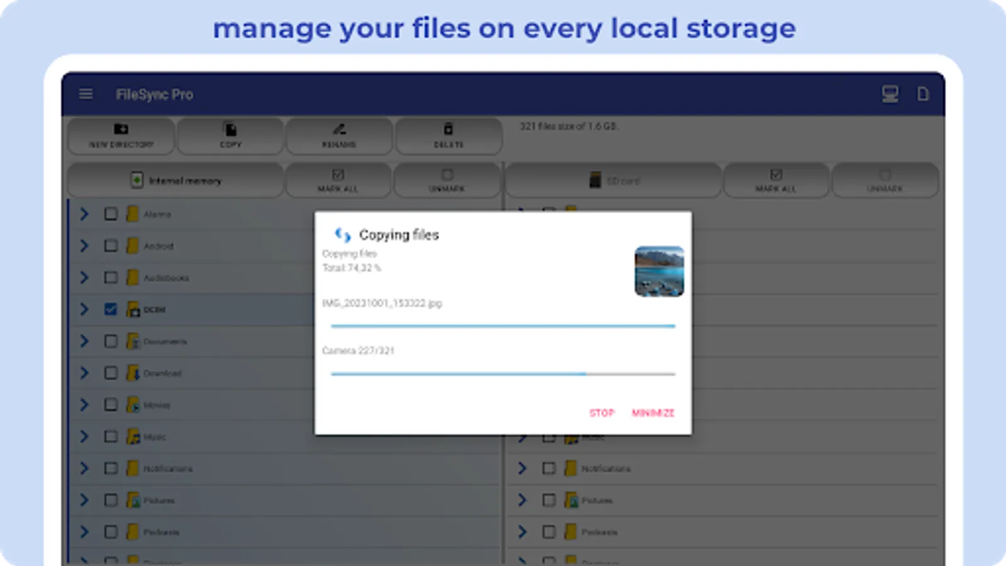This screenshot has height=566, width=1006.
Task: Uncheck the DCIM folder checkbox
Action: (x=111, y=309)
